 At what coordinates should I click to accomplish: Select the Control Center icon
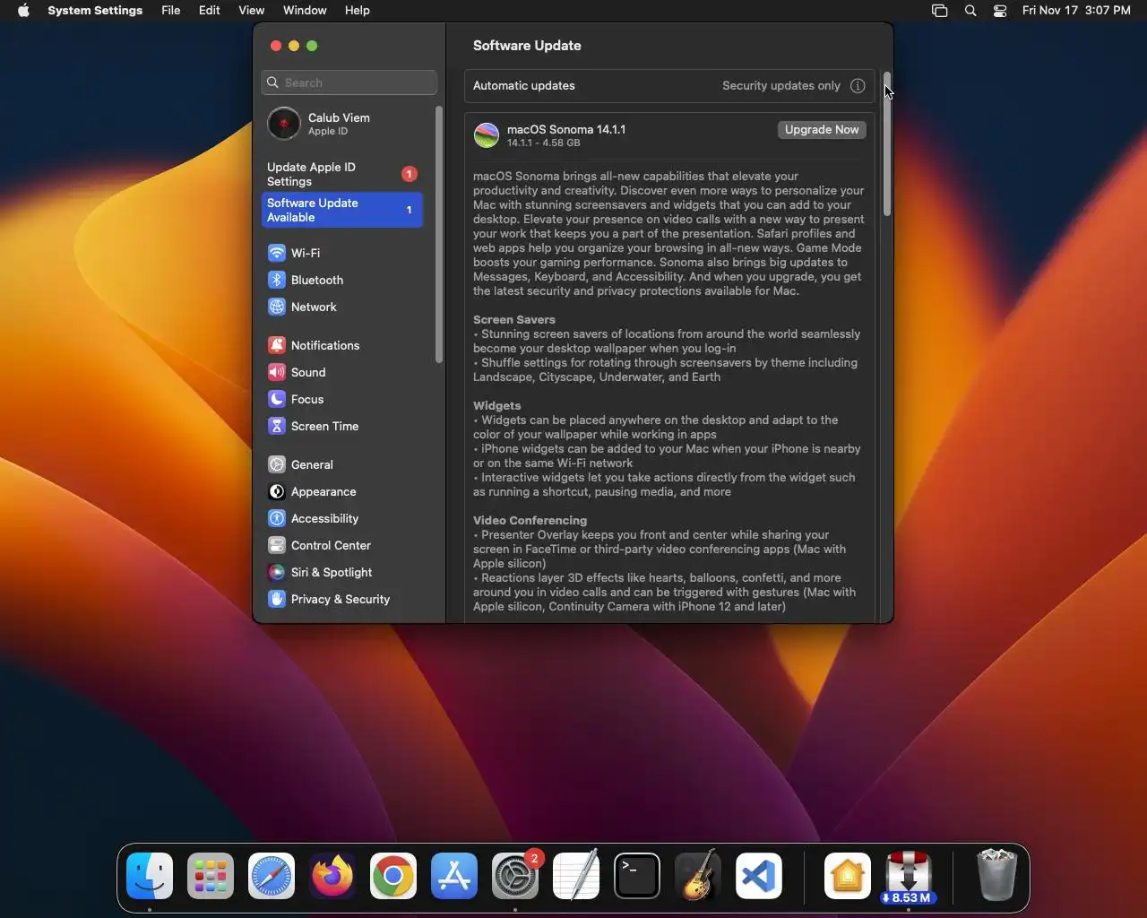click(277, 545)
